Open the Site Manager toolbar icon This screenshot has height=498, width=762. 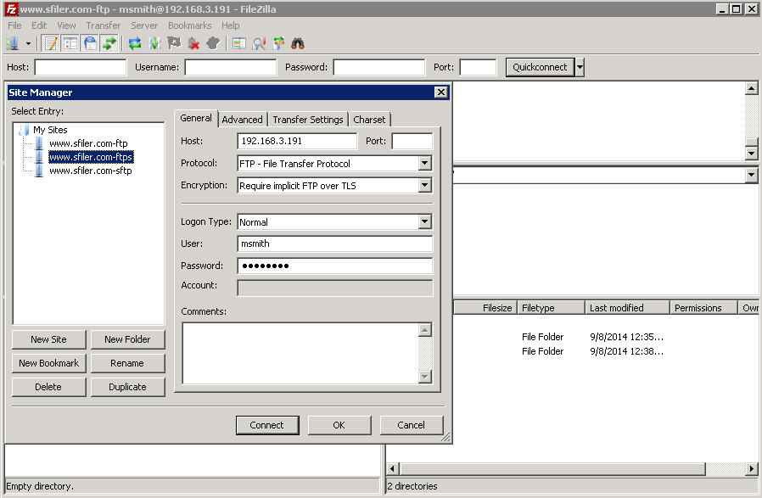[13, 44]
